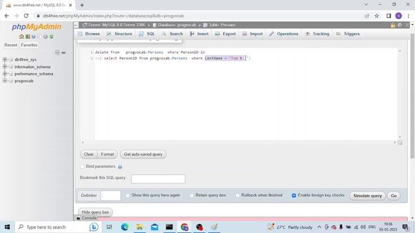Click the Delimiter input field

tap(111, 195)
